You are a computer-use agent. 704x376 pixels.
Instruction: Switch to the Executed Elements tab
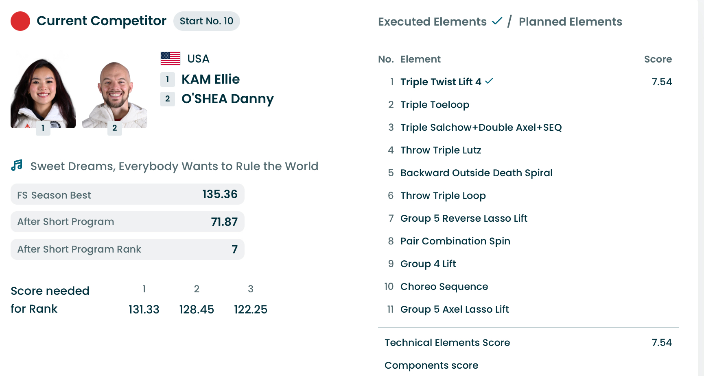432,22
